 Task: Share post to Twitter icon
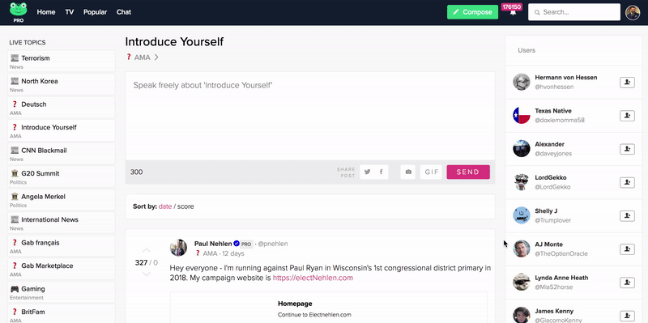367,172
